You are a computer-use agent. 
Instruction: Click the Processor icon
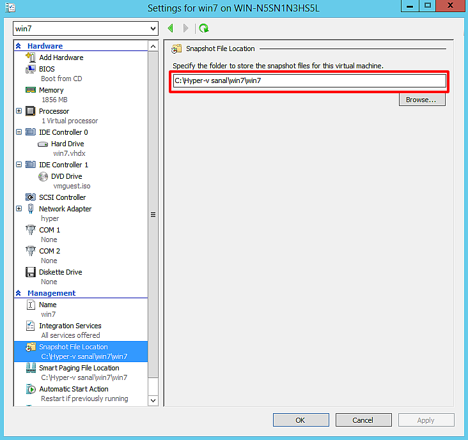31,111
